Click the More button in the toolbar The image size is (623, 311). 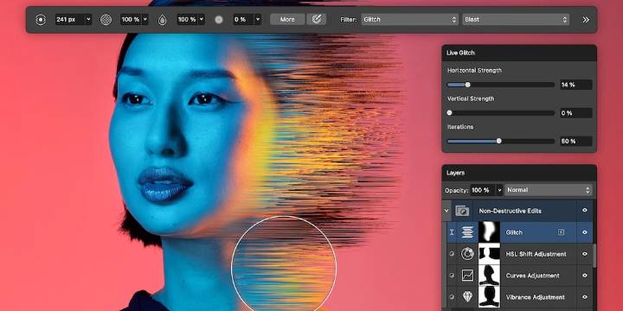[x=287, y=19]
